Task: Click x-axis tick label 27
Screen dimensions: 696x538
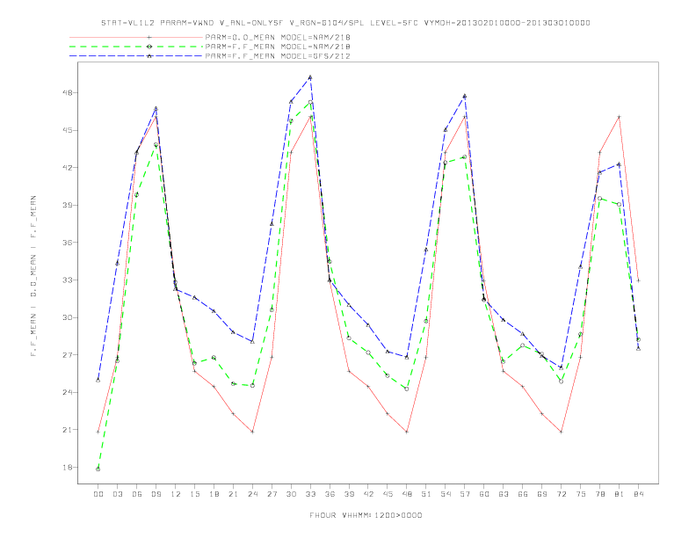Action: [x=272, y=494]
